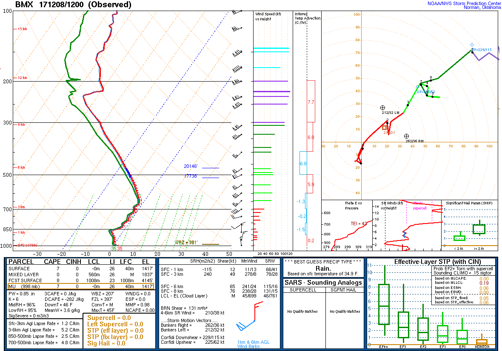Click the Rain. precip type result
The image size is (502, 351).
(323, 269)
